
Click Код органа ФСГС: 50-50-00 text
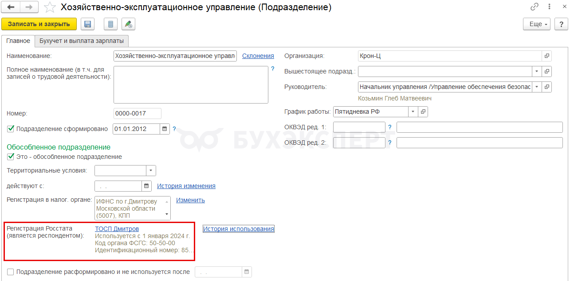coord(135,243)
